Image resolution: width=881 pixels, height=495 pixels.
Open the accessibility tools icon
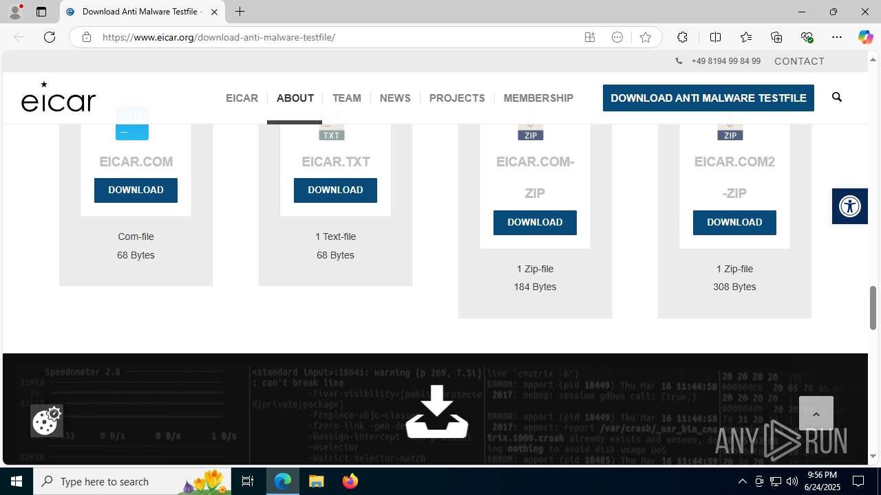(x=850, y=206)
